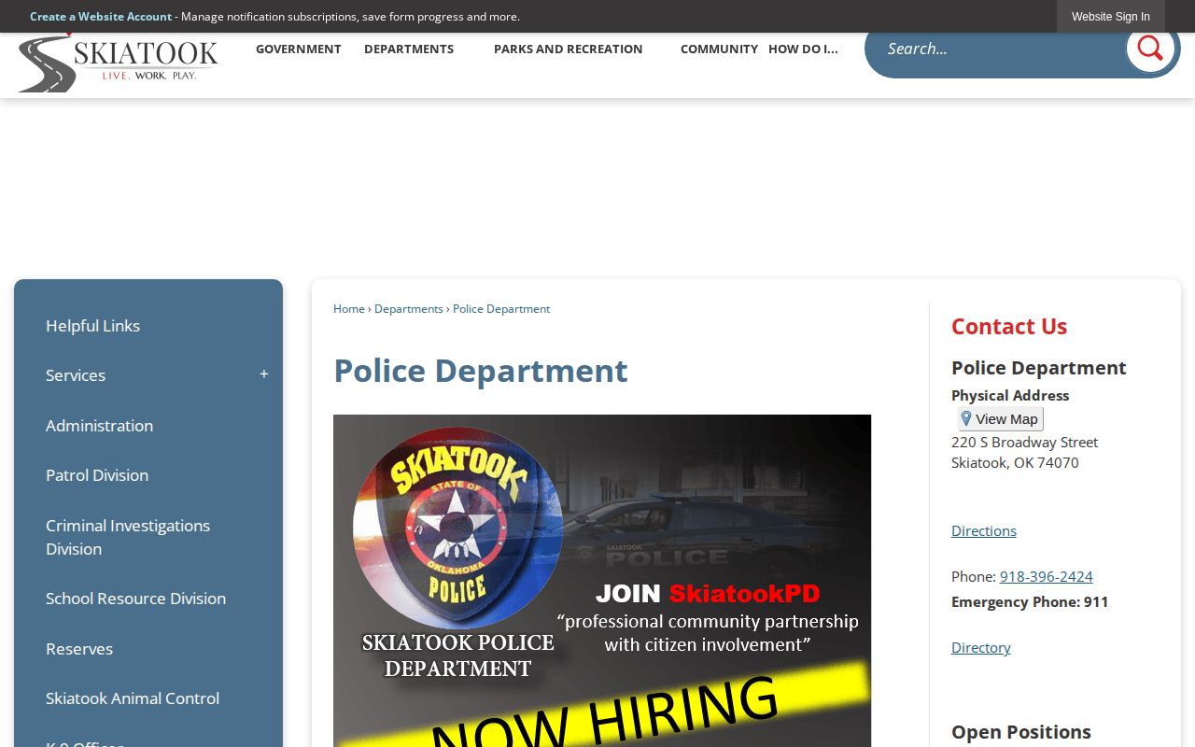The width and height of the screenshot is (1195, 747).
Task: Click the Now Hiring police banner image
Action: (x=602, y=581)
